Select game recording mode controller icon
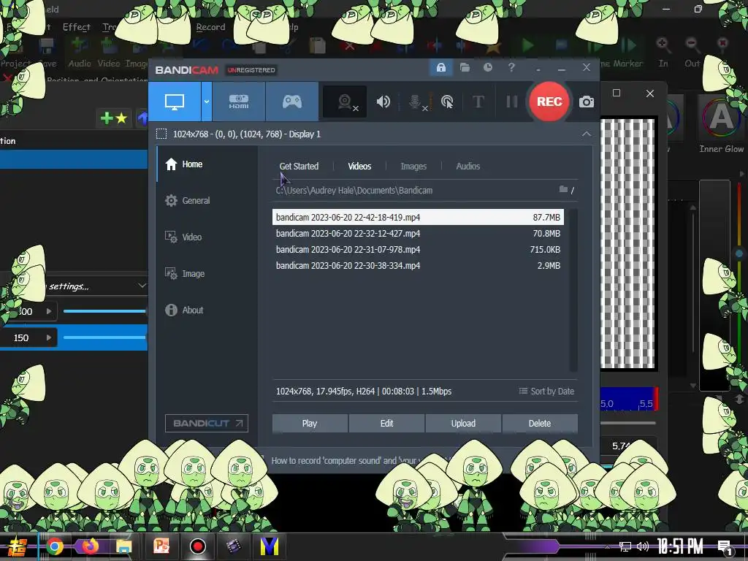 (x=292, y=102)
